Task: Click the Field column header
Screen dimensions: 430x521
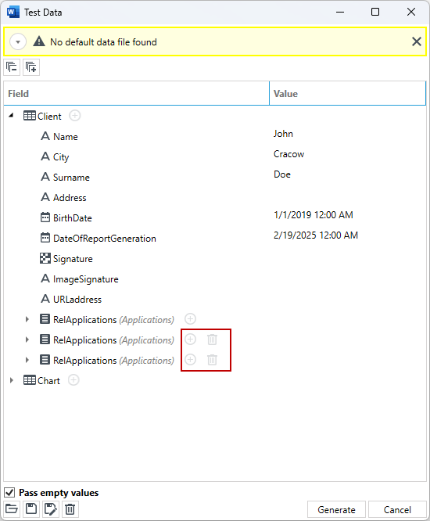Action: [137, 93]
